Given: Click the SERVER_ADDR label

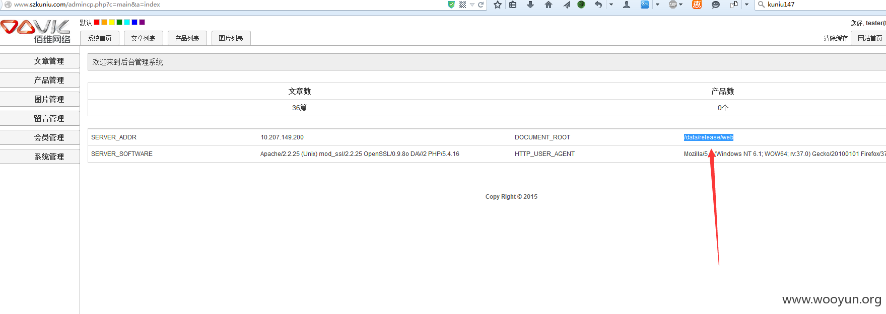Looking at the screenshot, I should [x=114, y=137].
